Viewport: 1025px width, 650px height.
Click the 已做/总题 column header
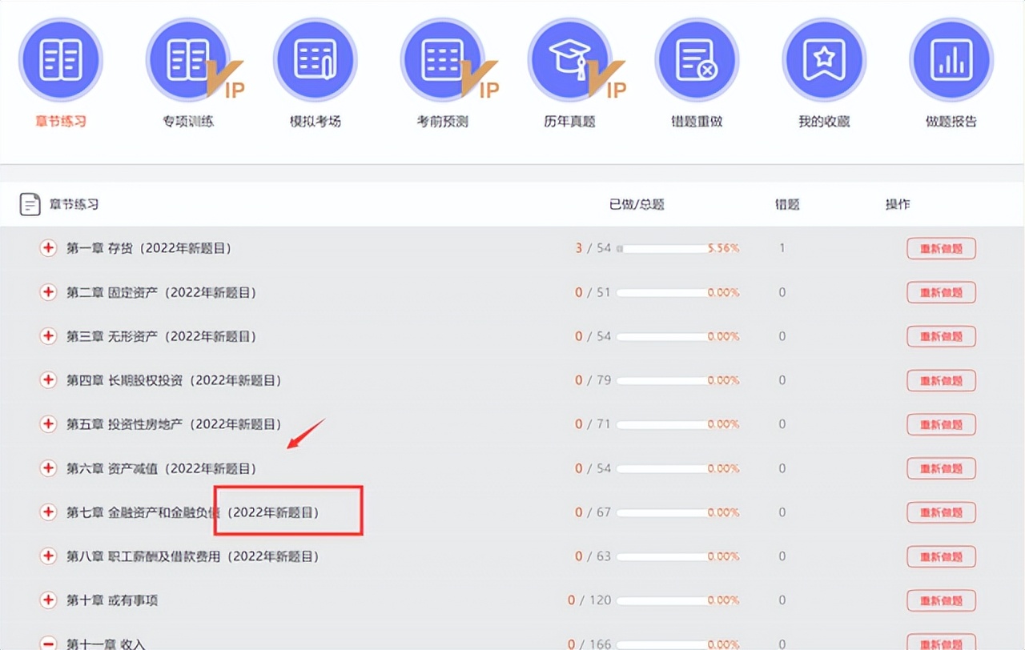click(x=635, y=204)
